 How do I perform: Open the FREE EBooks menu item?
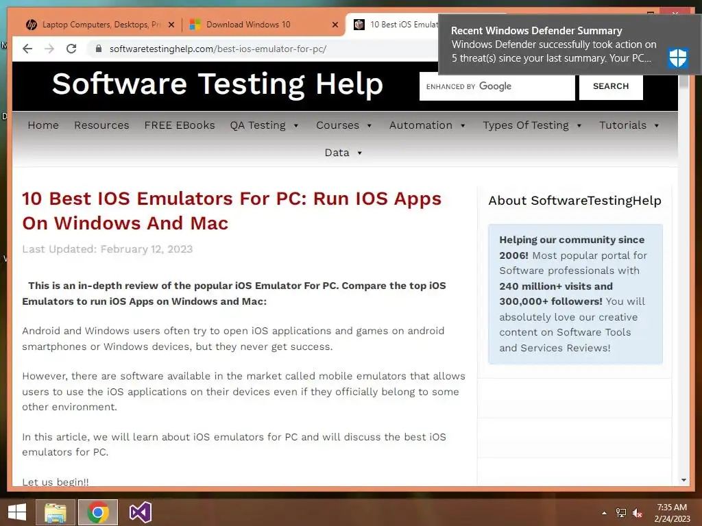(180, 125)
